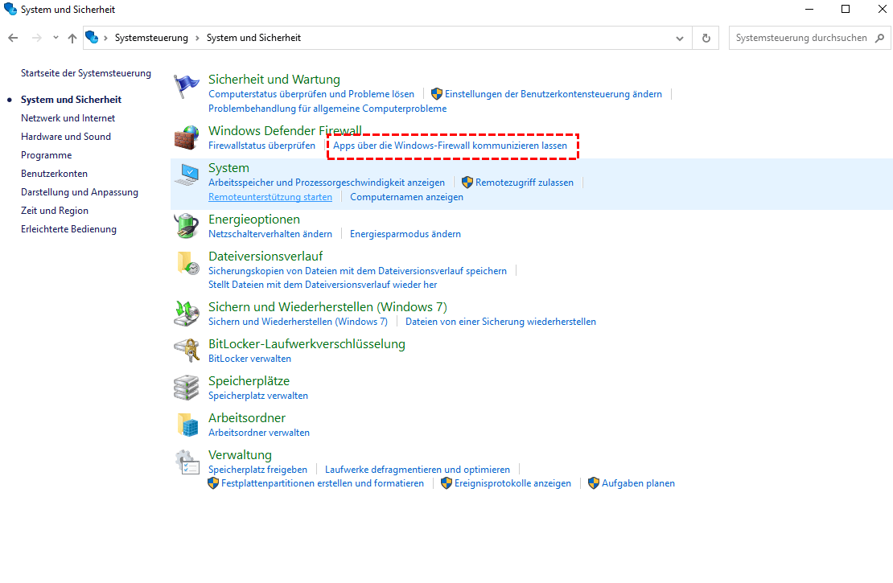Click the Dateiversionsverlauf folder clock icon
Viewport: 893px width, 583px height.
coord(187,263)
